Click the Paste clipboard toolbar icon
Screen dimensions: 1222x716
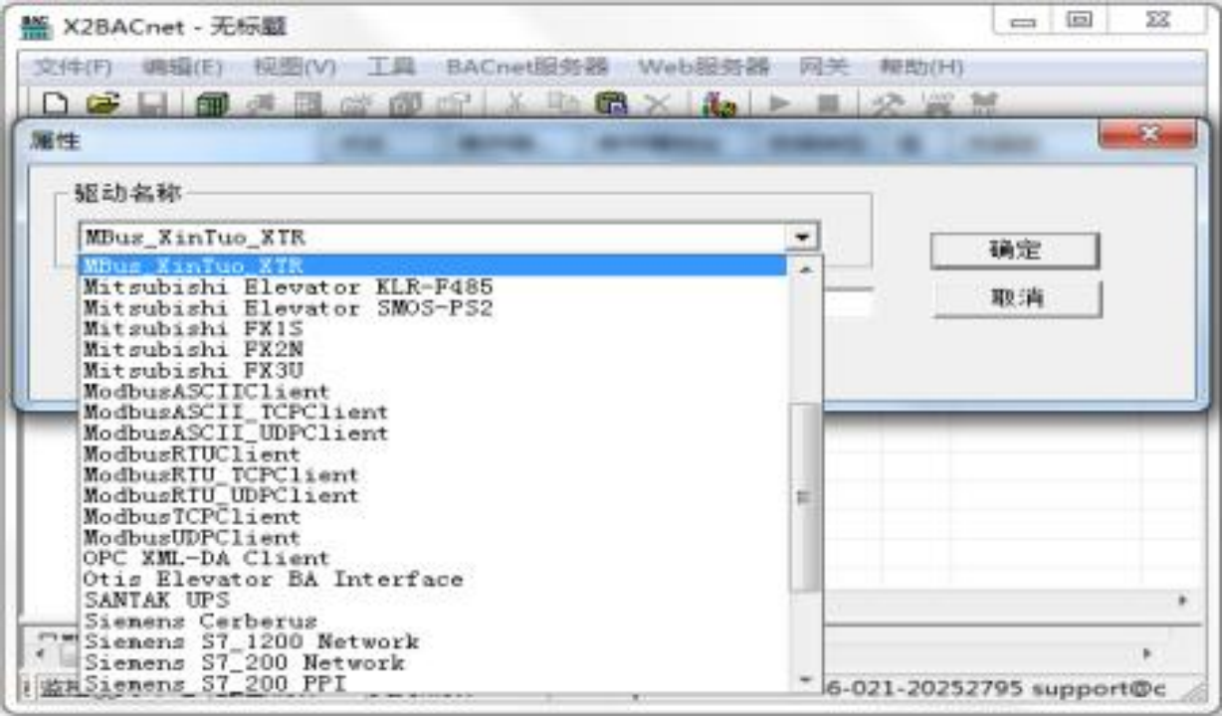click(x=611, y=104)
